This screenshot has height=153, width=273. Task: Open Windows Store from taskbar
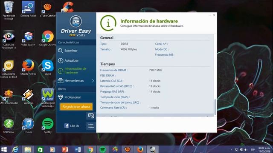[x=40, y=149]
